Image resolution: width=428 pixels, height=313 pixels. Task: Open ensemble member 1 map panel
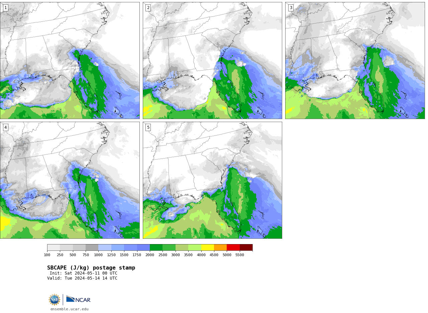click(70, 61)
